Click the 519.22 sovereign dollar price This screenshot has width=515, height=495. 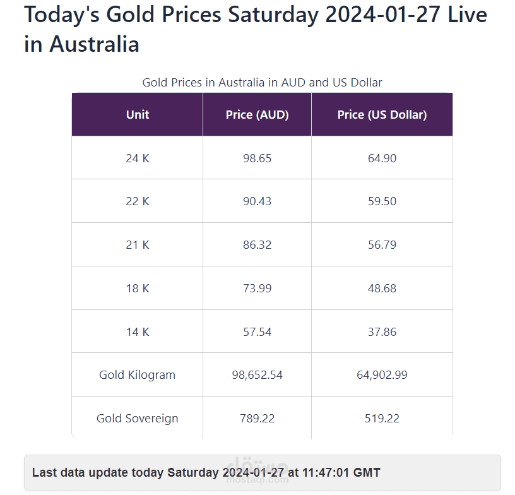tap(382, 418)
